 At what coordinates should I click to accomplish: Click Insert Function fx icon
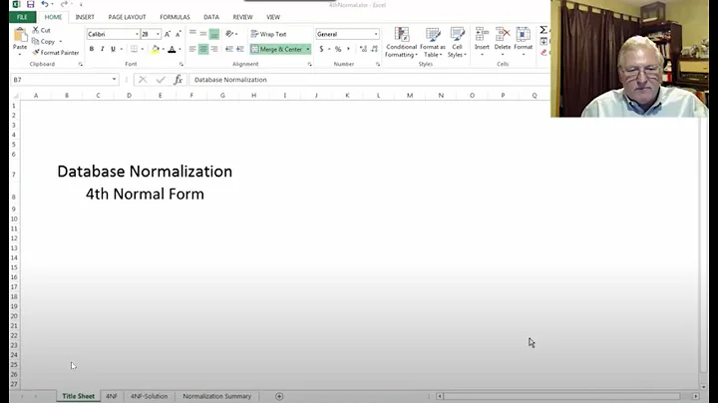point(179,80)
